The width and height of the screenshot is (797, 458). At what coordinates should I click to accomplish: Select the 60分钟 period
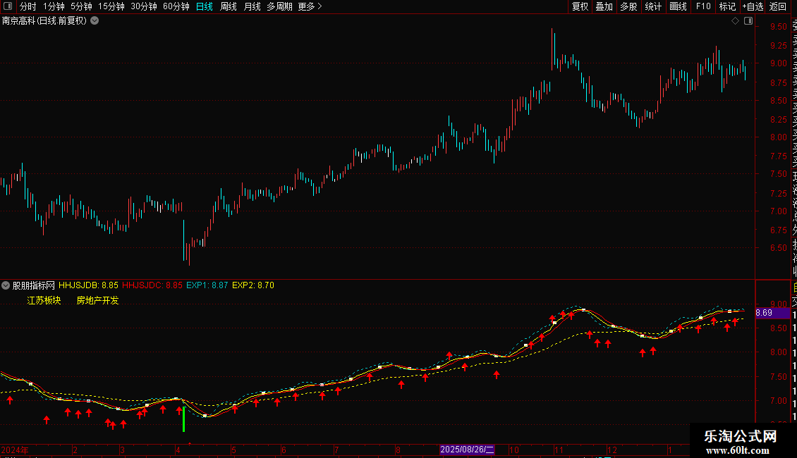click(176, 6)
